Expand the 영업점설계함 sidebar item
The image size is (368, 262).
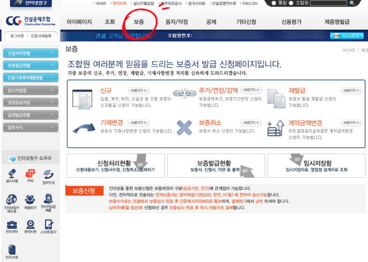click(31, 103)
